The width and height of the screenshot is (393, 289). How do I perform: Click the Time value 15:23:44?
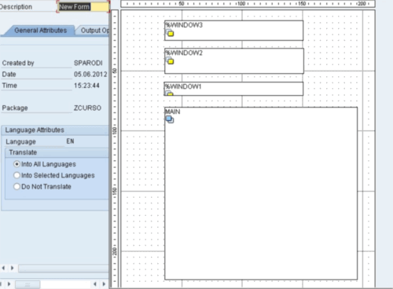tap(86, 86)
